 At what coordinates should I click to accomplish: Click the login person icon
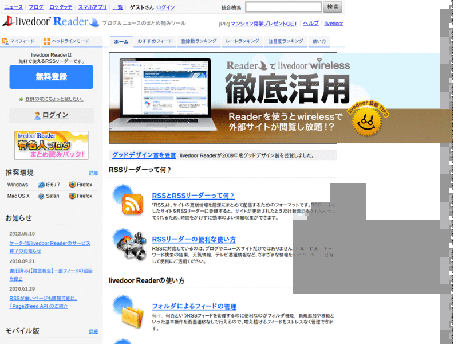tap(37, 116)
